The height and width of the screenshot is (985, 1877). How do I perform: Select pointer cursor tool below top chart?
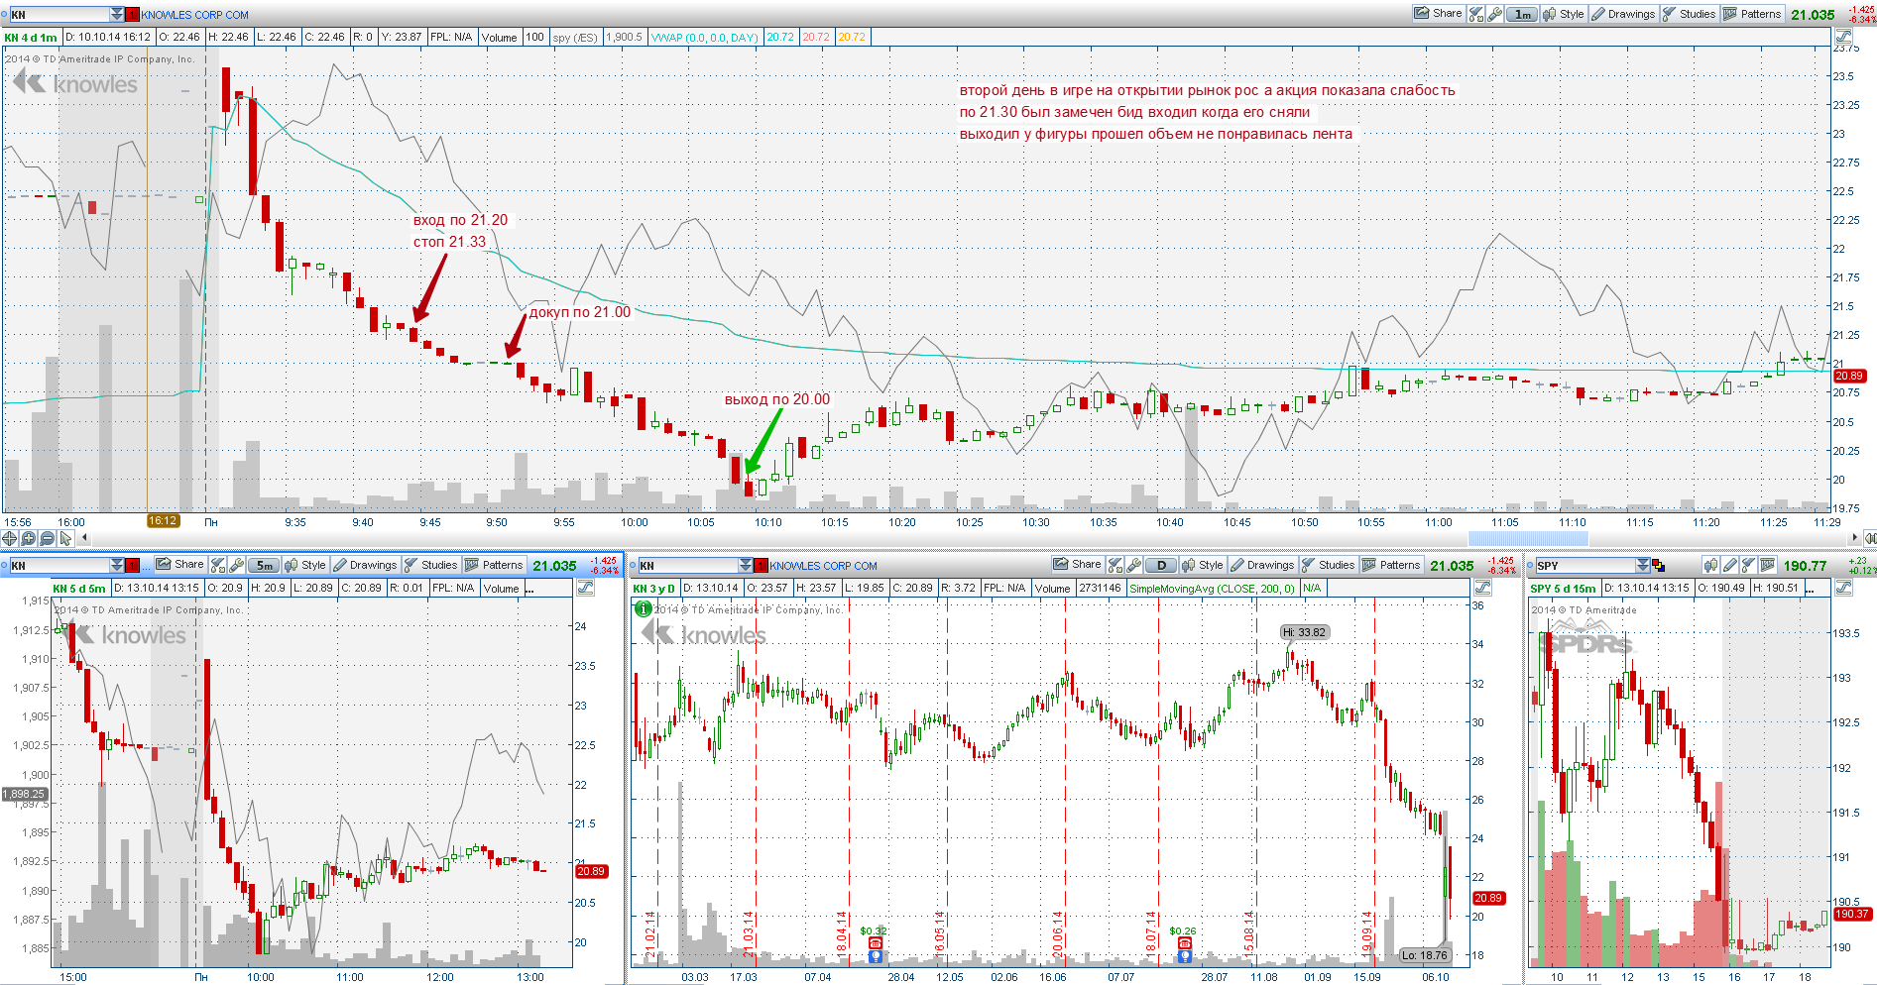pyautogui.click(x=65, y=538)
